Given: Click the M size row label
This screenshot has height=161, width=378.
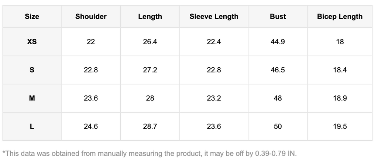Looking at the screenshot, I should [x=32, y=98].
